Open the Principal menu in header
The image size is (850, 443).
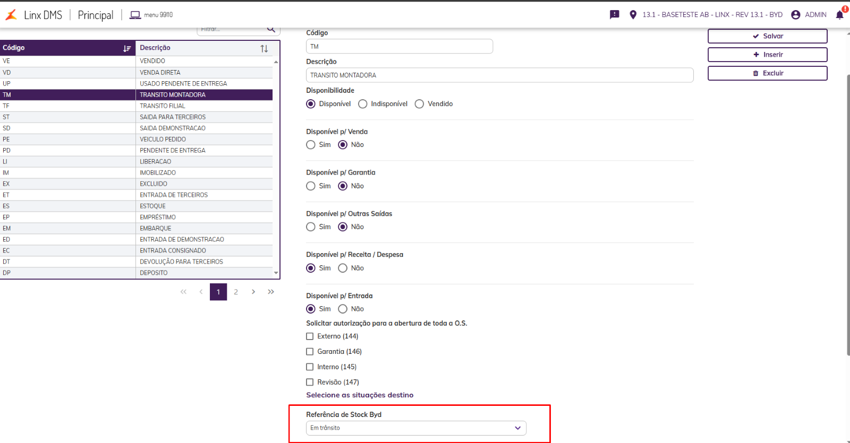pyautogui.click(x=96, y=15)
